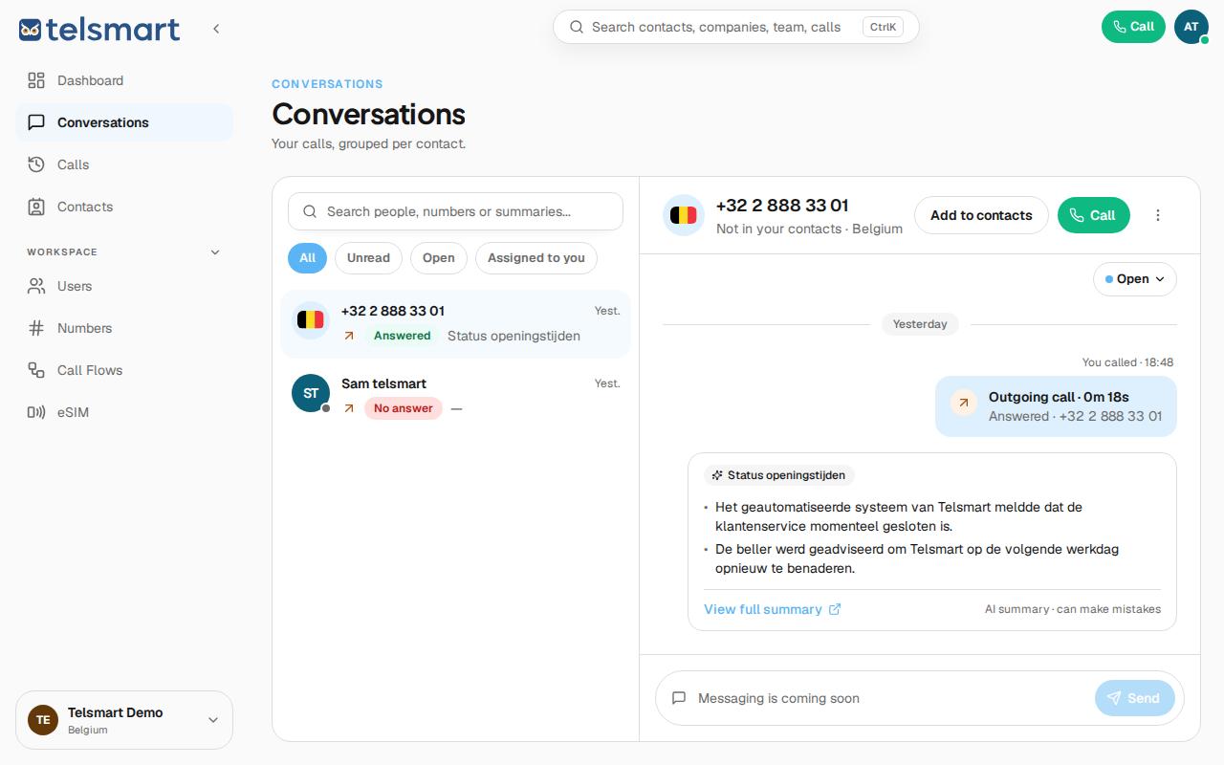The width and height of the screenshot is (1224, 765).
Task: Change status with the Open dropdown
Action: [1135, 279]
